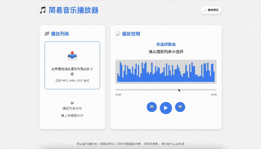Click the music note logo icon

click(42, 10)
